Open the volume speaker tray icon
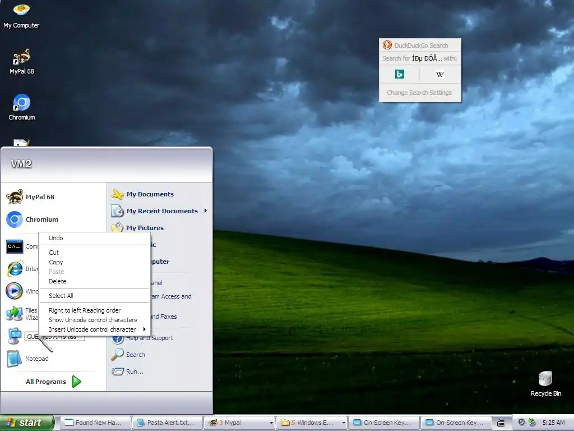This screenshot has width=574, height=431. pos(521,423)
